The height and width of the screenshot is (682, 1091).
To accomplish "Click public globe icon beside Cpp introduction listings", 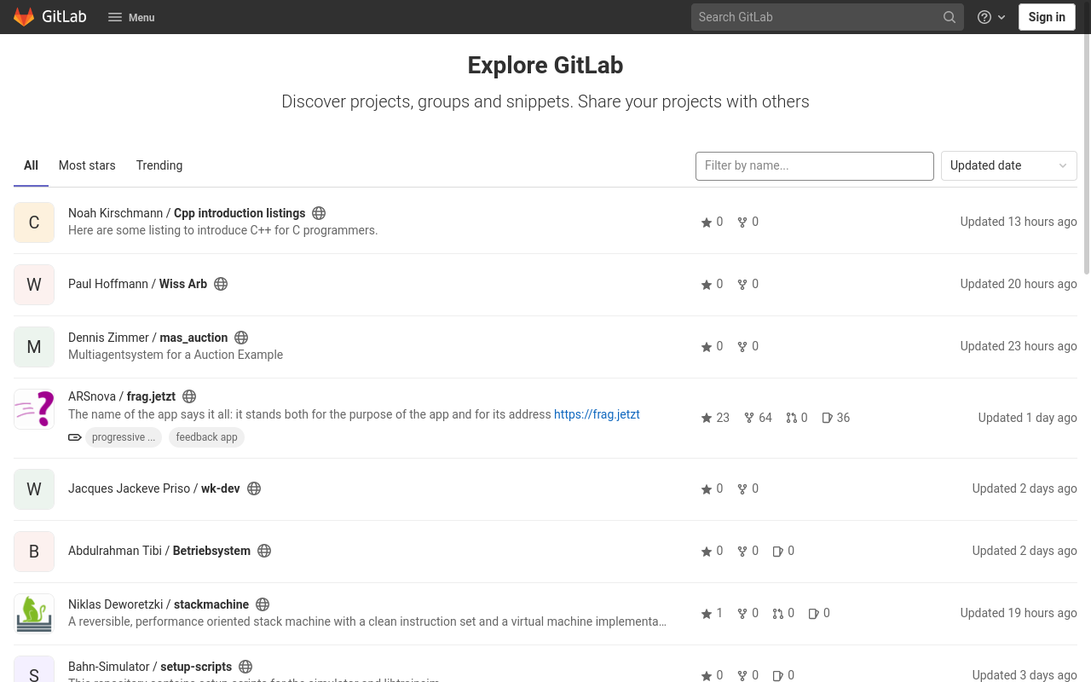I will [x=319, y=213].
